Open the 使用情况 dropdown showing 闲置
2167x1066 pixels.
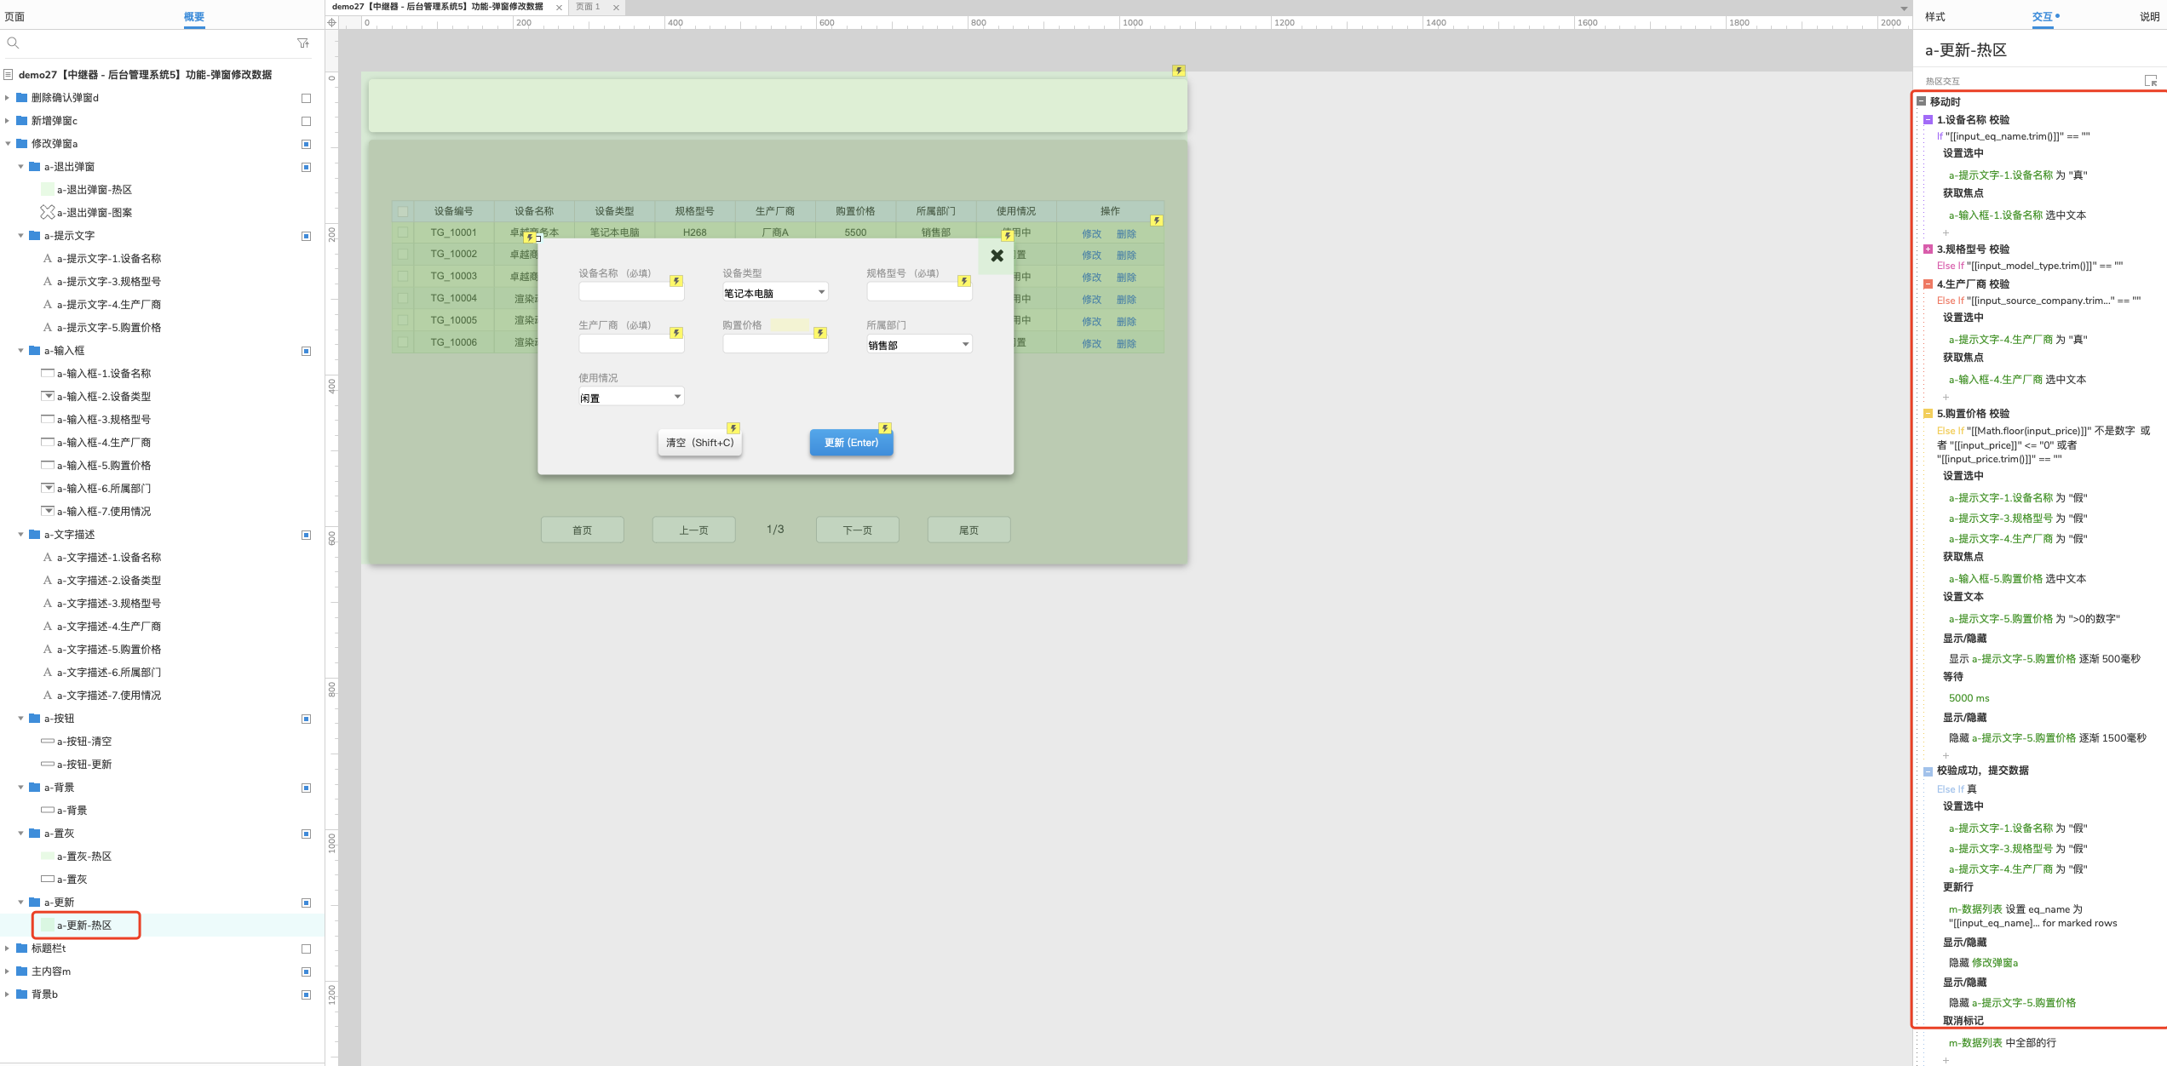631,397
